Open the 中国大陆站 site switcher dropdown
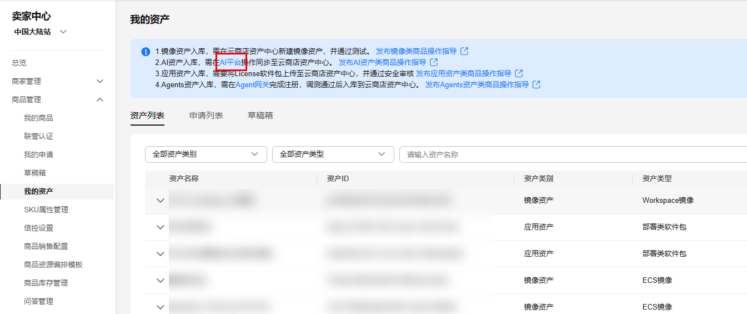Screen dimensions: 747x314 click(40, 32)
